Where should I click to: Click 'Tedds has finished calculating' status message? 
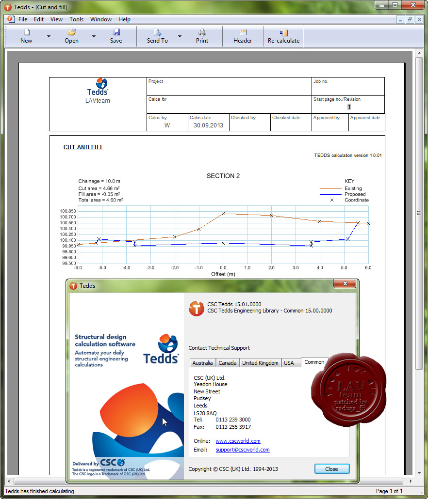coord(39,491)
